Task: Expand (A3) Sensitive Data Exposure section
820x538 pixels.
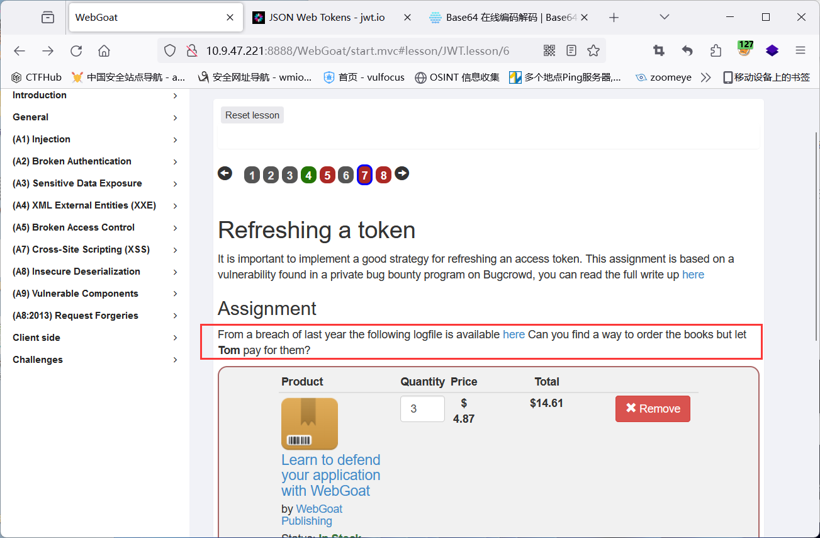Action: [95, 183]
